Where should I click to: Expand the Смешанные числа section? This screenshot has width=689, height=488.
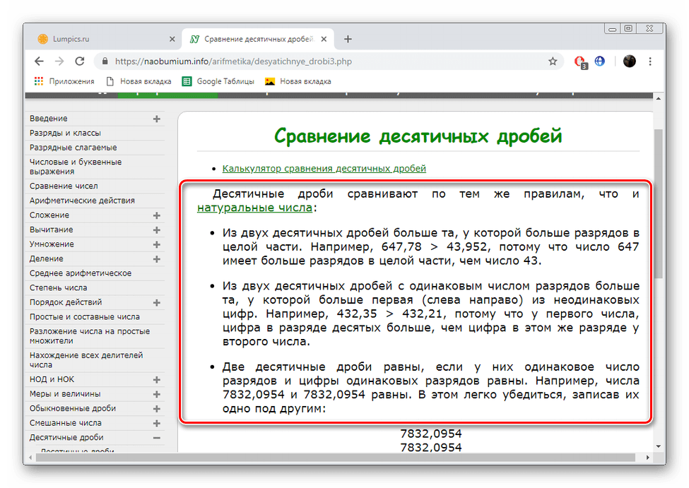point(156,423)
